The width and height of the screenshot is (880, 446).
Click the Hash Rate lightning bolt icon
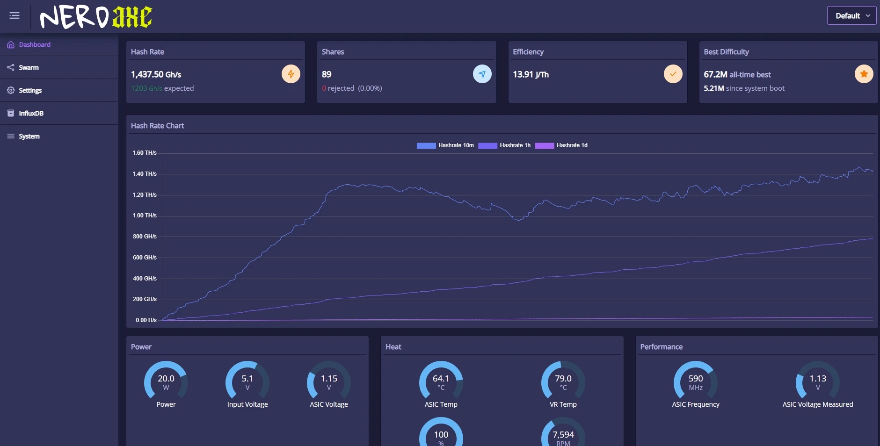(291, 74)
